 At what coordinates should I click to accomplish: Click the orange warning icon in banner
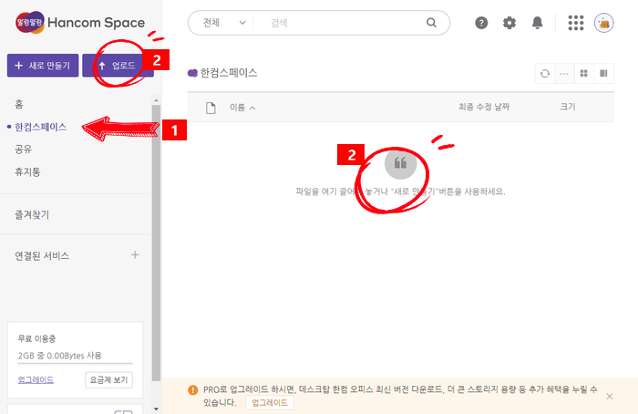pyautogui.click(x=193, y=389)
